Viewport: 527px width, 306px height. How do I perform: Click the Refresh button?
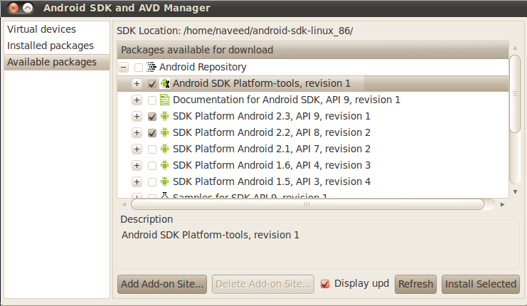pos(415,284)
